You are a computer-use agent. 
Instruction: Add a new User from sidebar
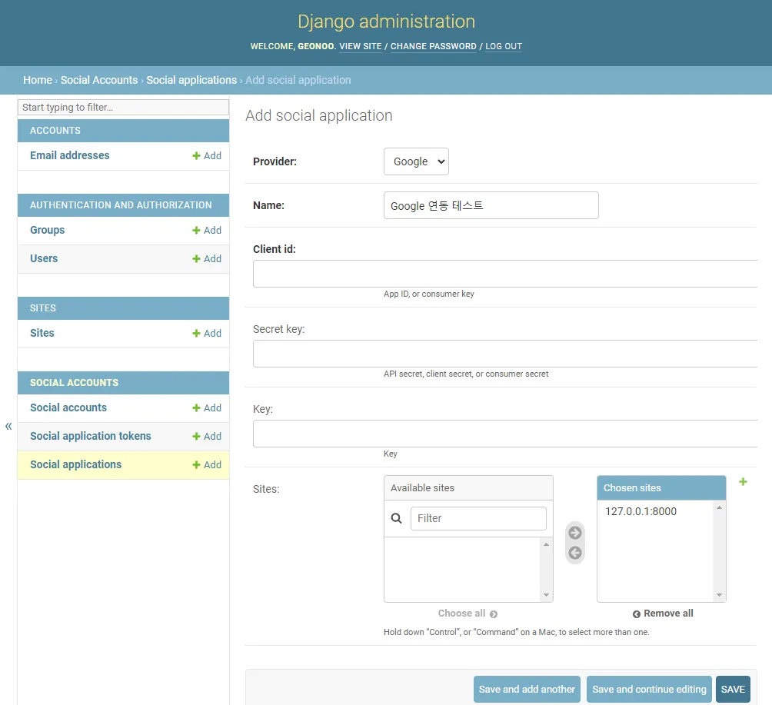coord(207,259)
